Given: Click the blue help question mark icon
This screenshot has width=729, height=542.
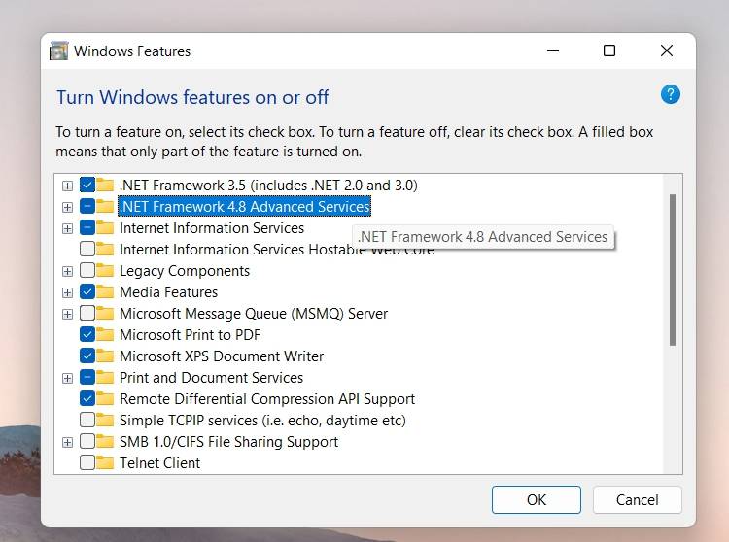Looking at the screenshot, I should pos(670,94).
